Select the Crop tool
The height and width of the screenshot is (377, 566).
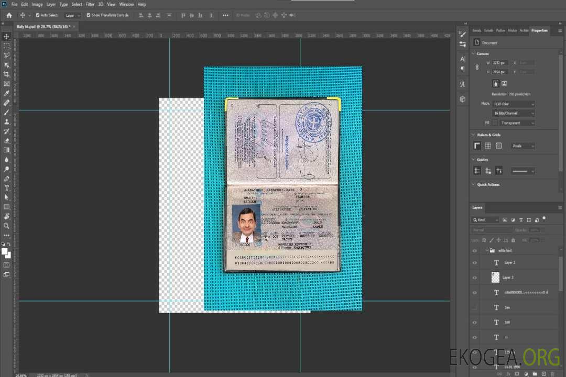tap(6, 74)
